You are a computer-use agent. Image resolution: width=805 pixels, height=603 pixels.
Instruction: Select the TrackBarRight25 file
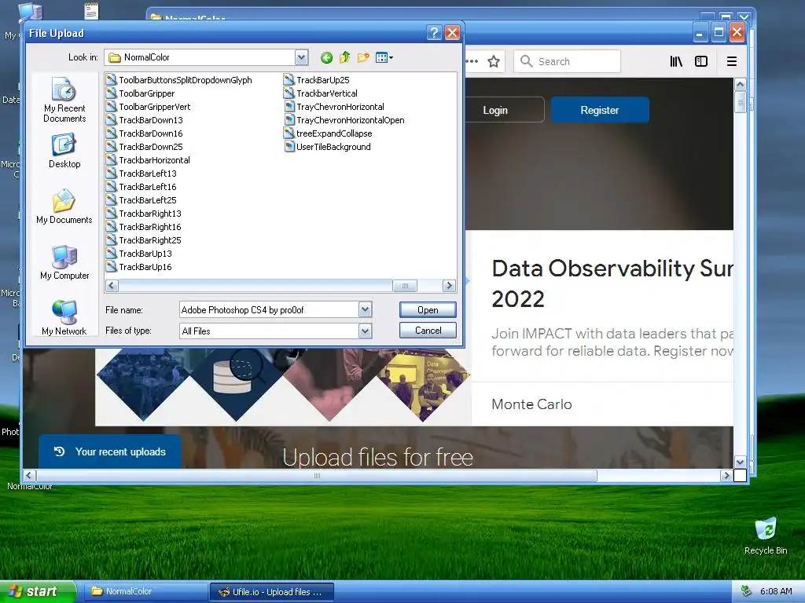(x=144, y=240)
